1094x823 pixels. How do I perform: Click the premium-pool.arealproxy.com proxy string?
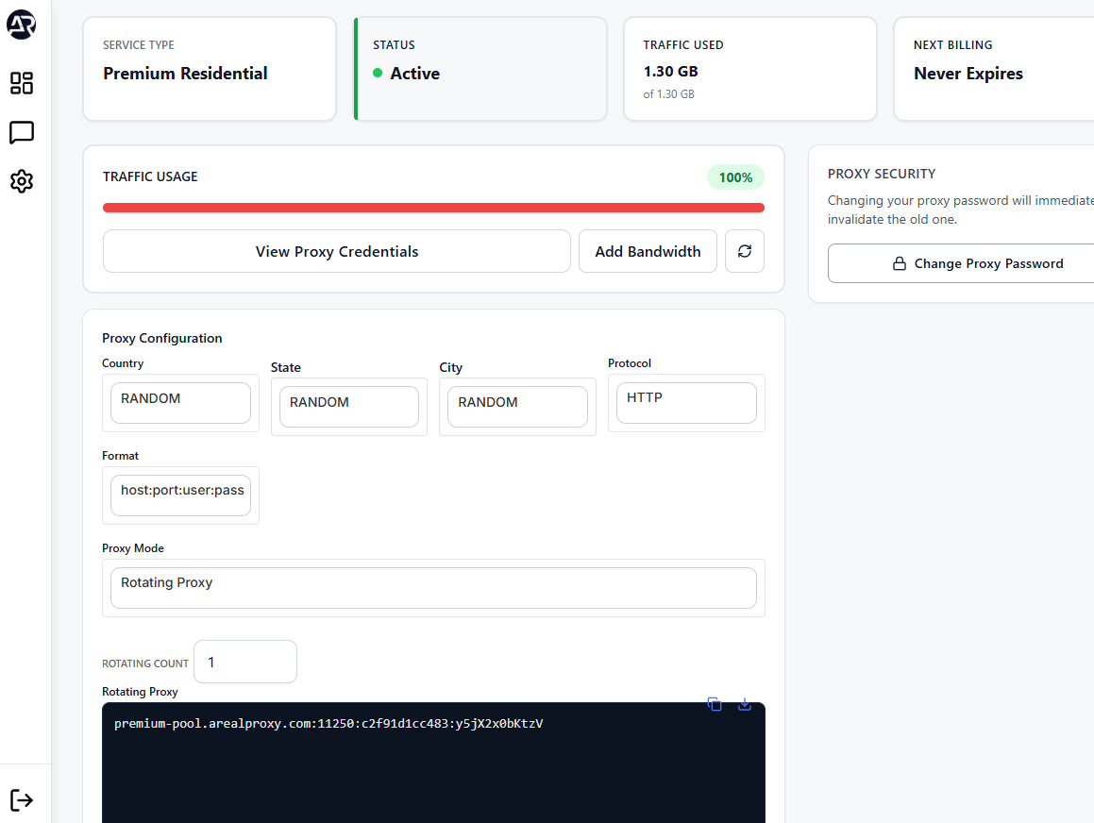pos(328,723)
